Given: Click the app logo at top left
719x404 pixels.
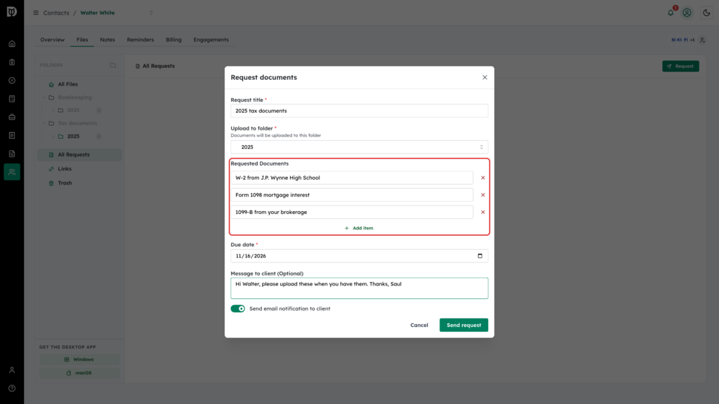Looking at the screenshot, I should [12, 11].
